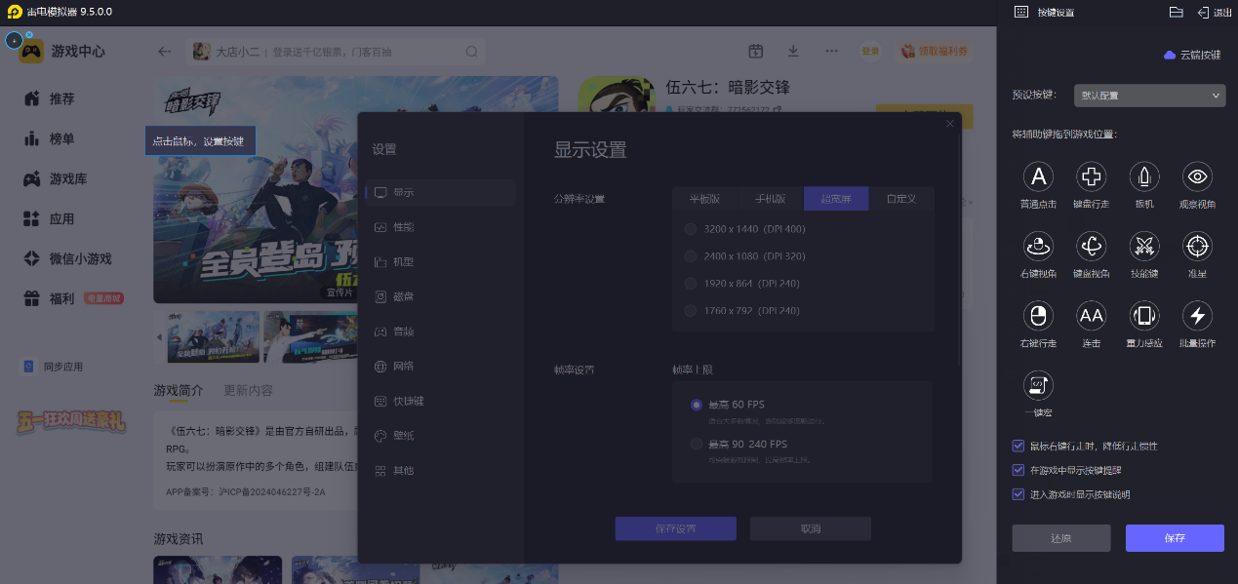Select the 连击 AA combo icon

point(1091,315)
